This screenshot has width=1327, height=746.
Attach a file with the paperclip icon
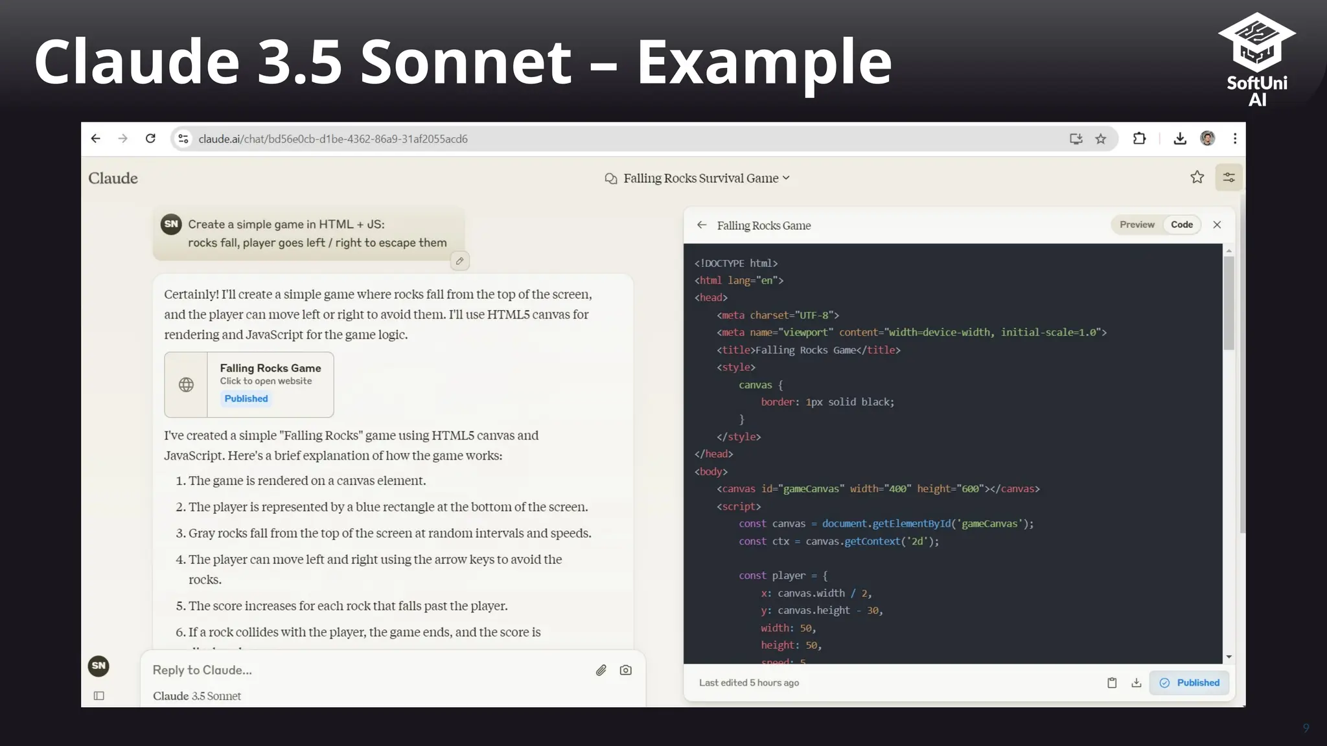601,670
